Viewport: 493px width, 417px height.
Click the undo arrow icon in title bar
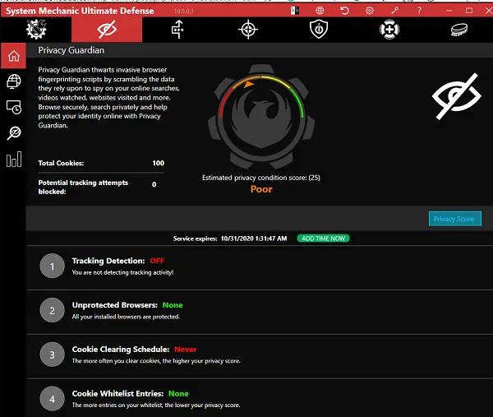tap(344, 11)
